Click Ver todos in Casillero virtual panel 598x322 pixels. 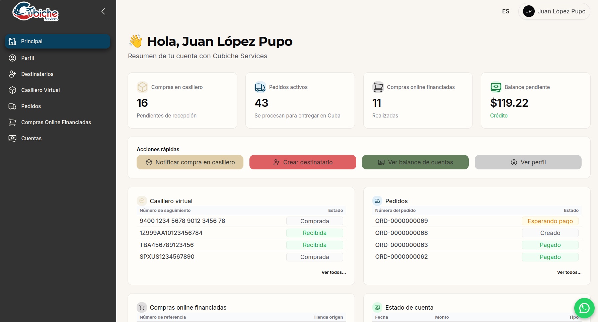point(334,272)
